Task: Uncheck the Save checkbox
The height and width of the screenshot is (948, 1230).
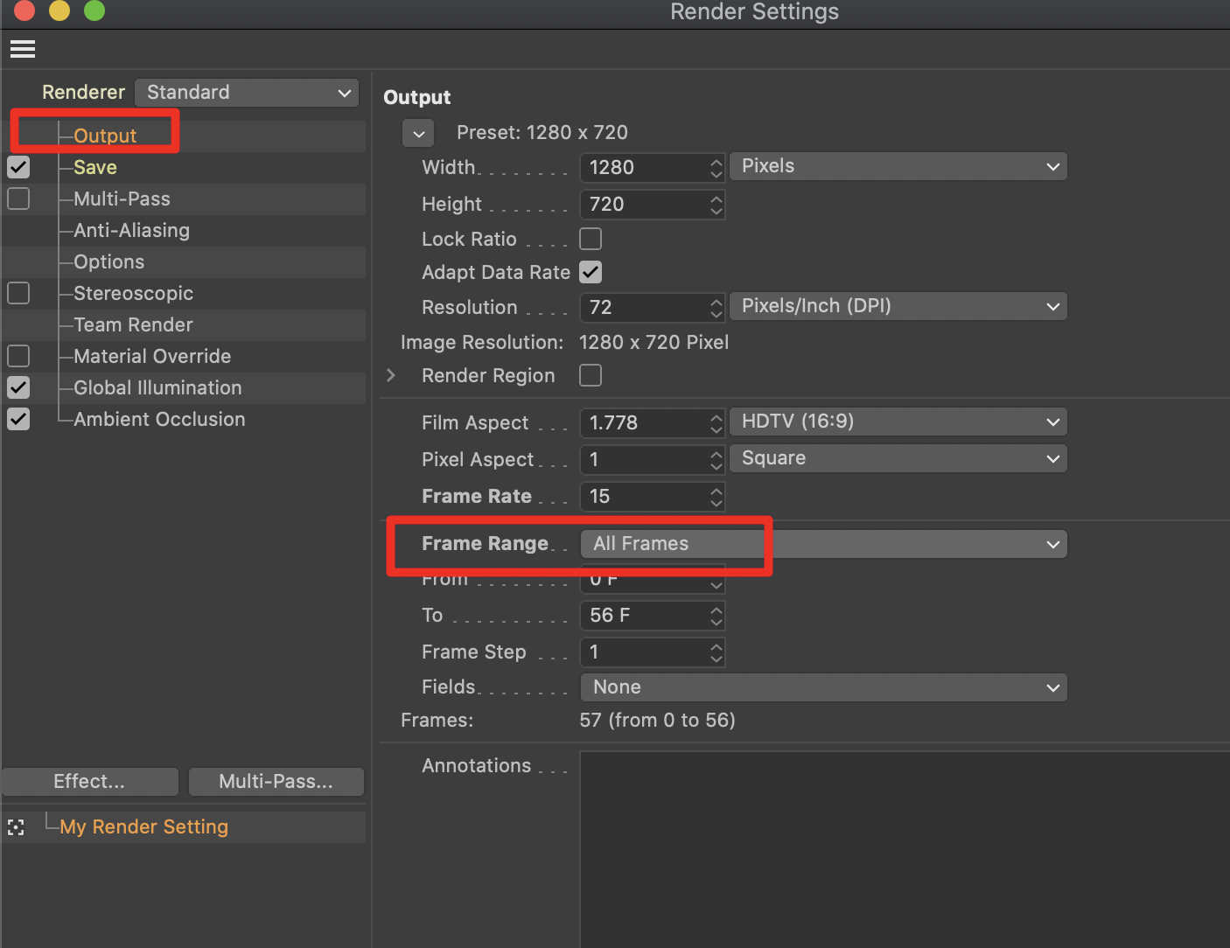Action: tap(18, 167)
